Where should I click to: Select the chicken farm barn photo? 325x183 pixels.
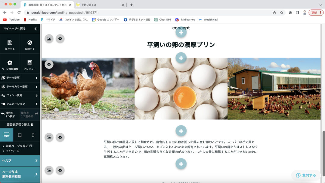click(274, 88)
